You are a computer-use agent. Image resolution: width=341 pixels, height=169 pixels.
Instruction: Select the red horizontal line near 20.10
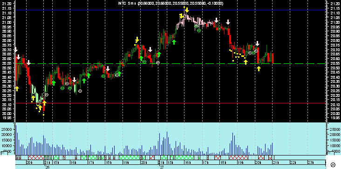pyautogui.click(x=170, y=103)
